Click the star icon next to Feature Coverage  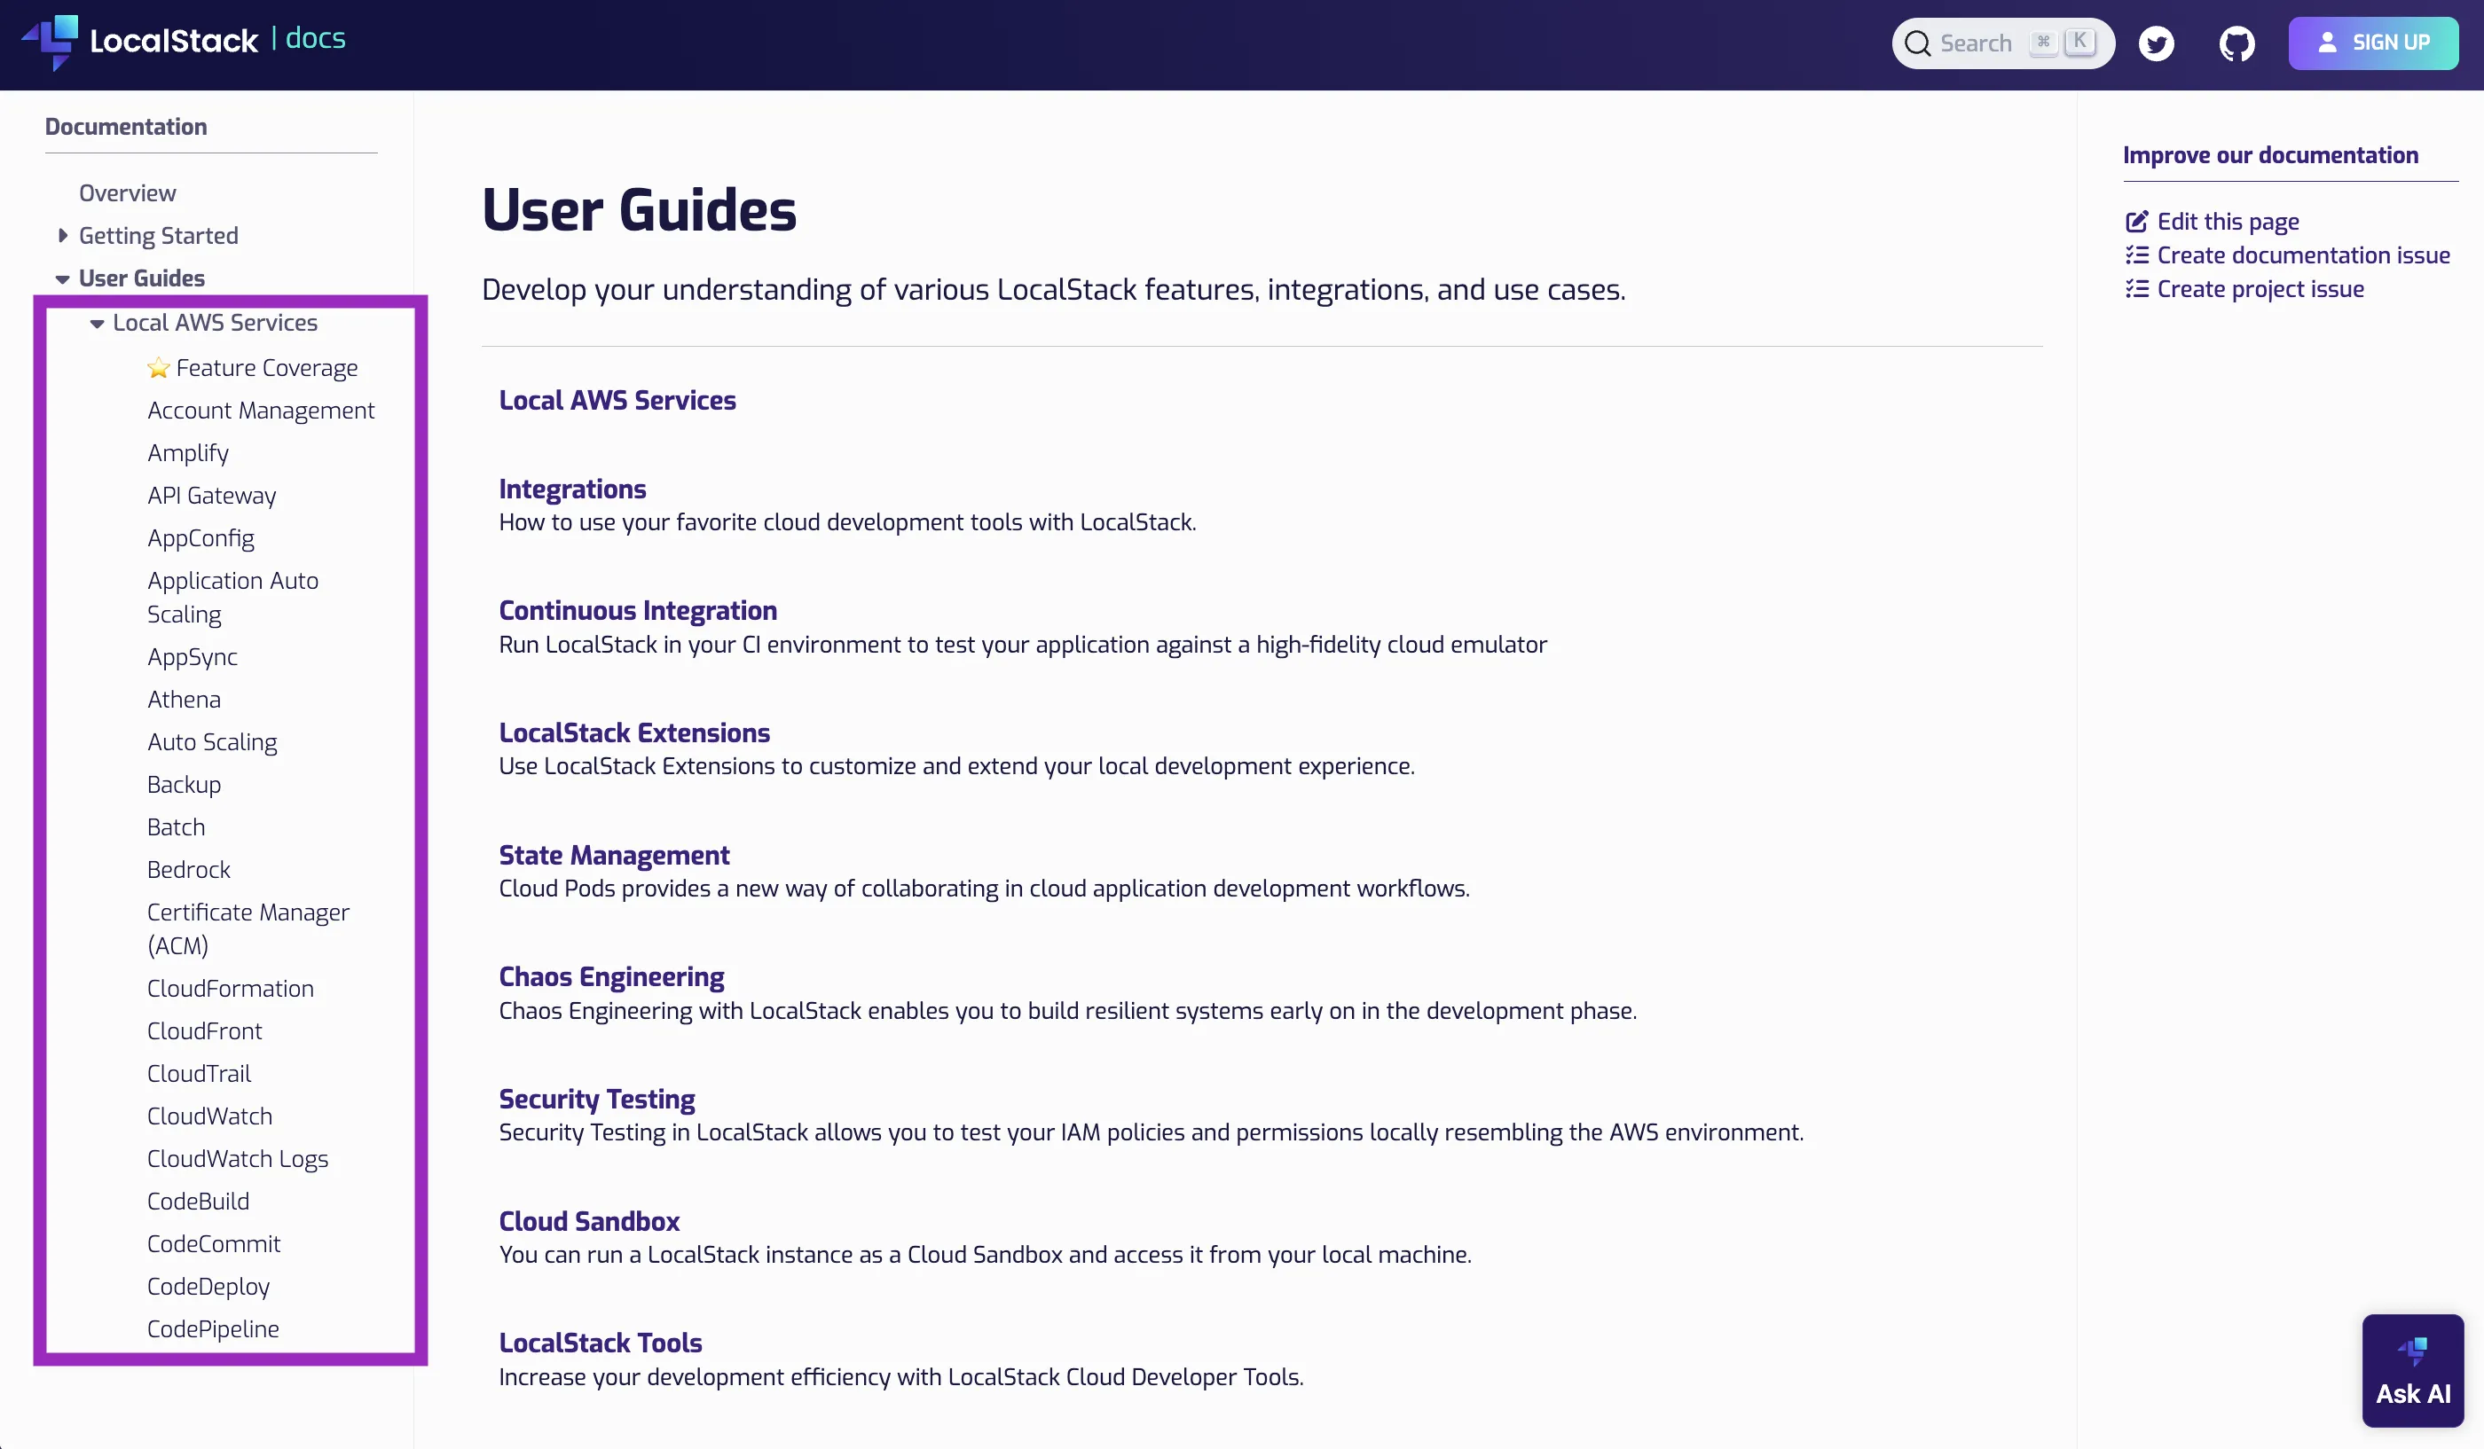point(159,367)
